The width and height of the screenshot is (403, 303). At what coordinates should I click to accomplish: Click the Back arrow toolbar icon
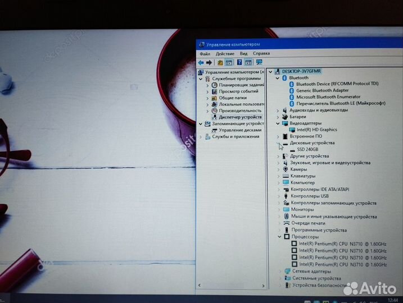click(x=201, y=62)
